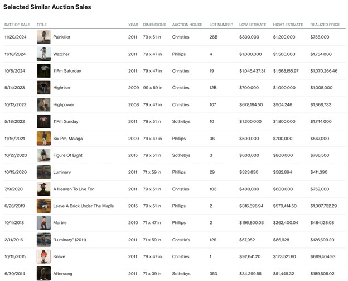Select the 11Pm Saturday thumbnail image
348x281 pixels.
(43, 71)
